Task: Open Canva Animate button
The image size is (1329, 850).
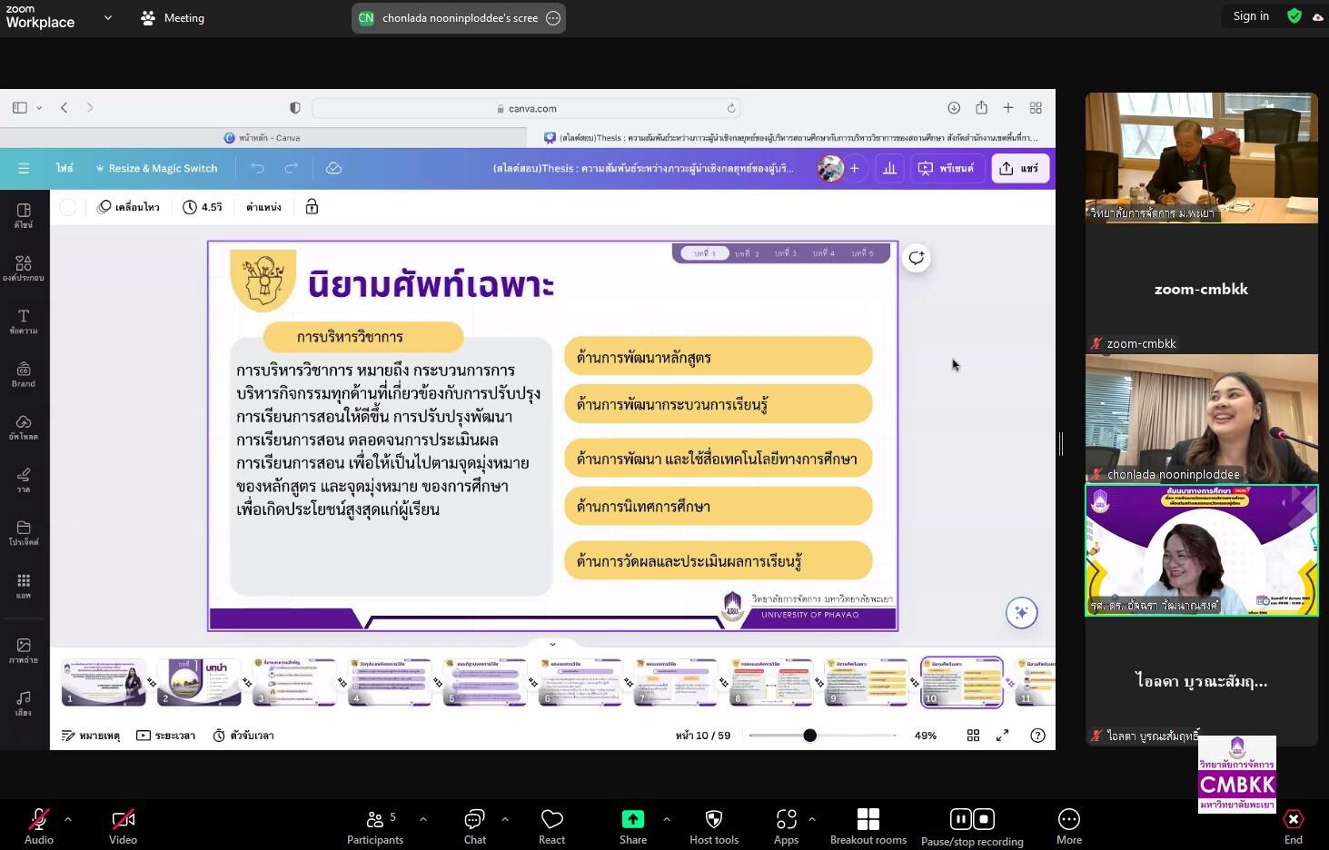Action: [128, 207]
